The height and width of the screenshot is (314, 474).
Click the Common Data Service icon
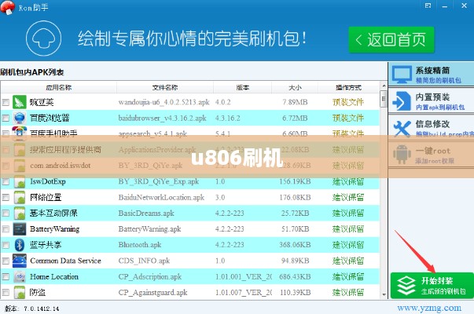pos(20,261)
